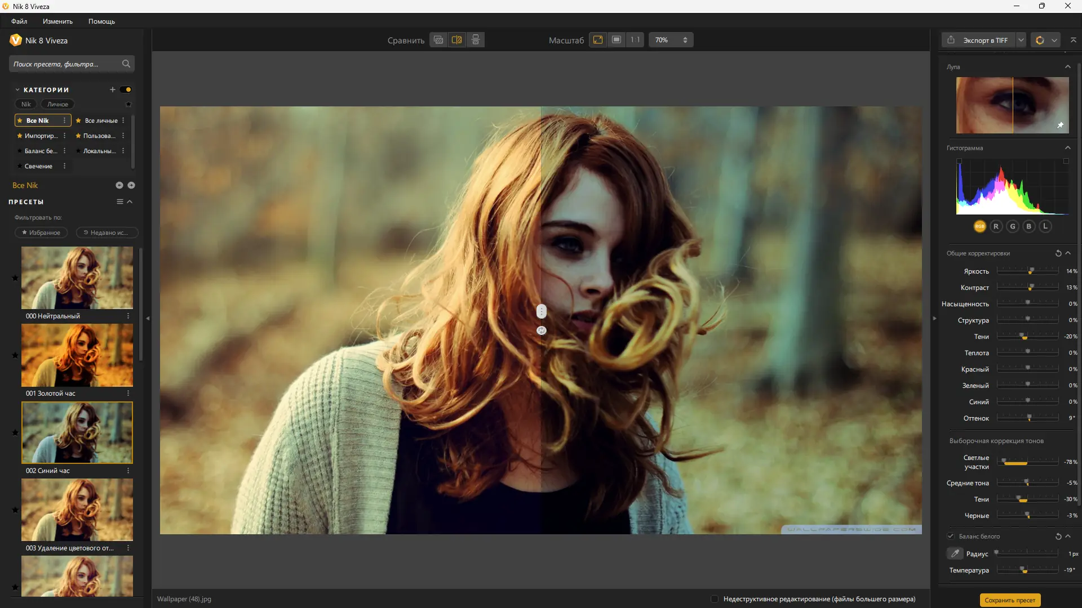Screen dimensions: 1082x608
Task: Open the Изменить menu
Action: click(57, 21)
